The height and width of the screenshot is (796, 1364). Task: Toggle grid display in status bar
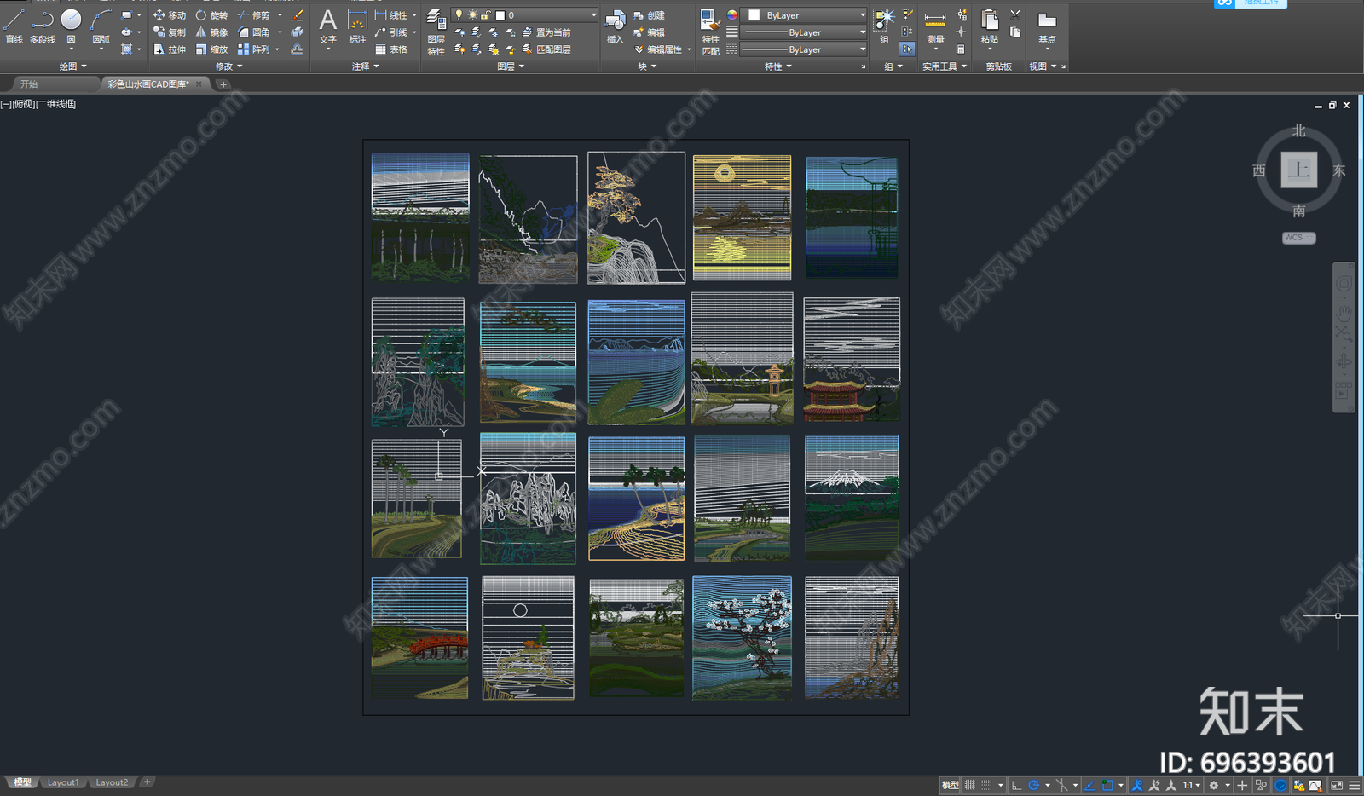969,785
